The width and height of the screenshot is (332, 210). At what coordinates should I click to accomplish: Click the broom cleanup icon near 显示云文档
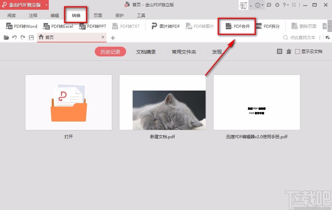point(288,52)
